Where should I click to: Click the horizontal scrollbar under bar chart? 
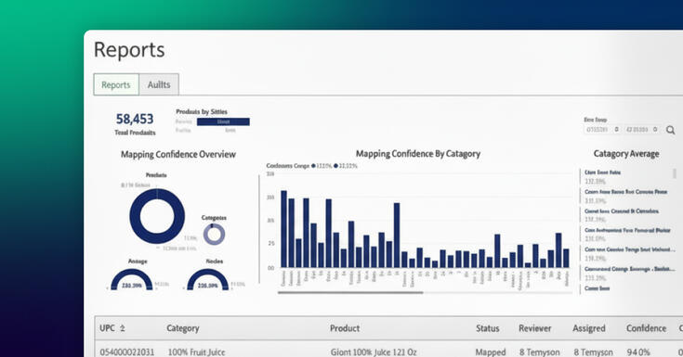(x=350, y=293)
